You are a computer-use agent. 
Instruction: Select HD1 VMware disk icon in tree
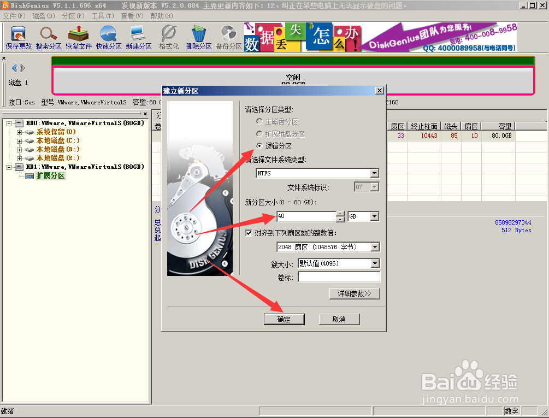click(19, 167)
